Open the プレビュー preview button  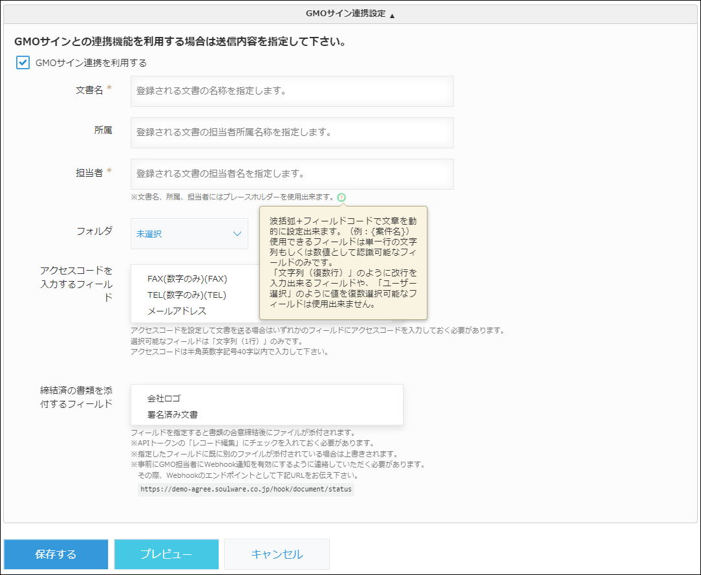166,554
